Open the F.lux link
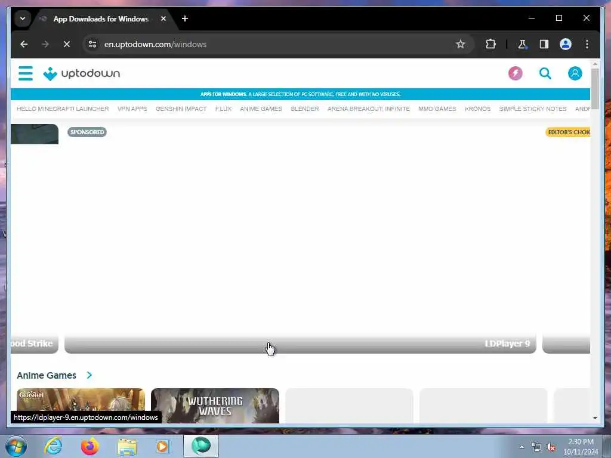The image size is (611, 458). click(223, 109)
